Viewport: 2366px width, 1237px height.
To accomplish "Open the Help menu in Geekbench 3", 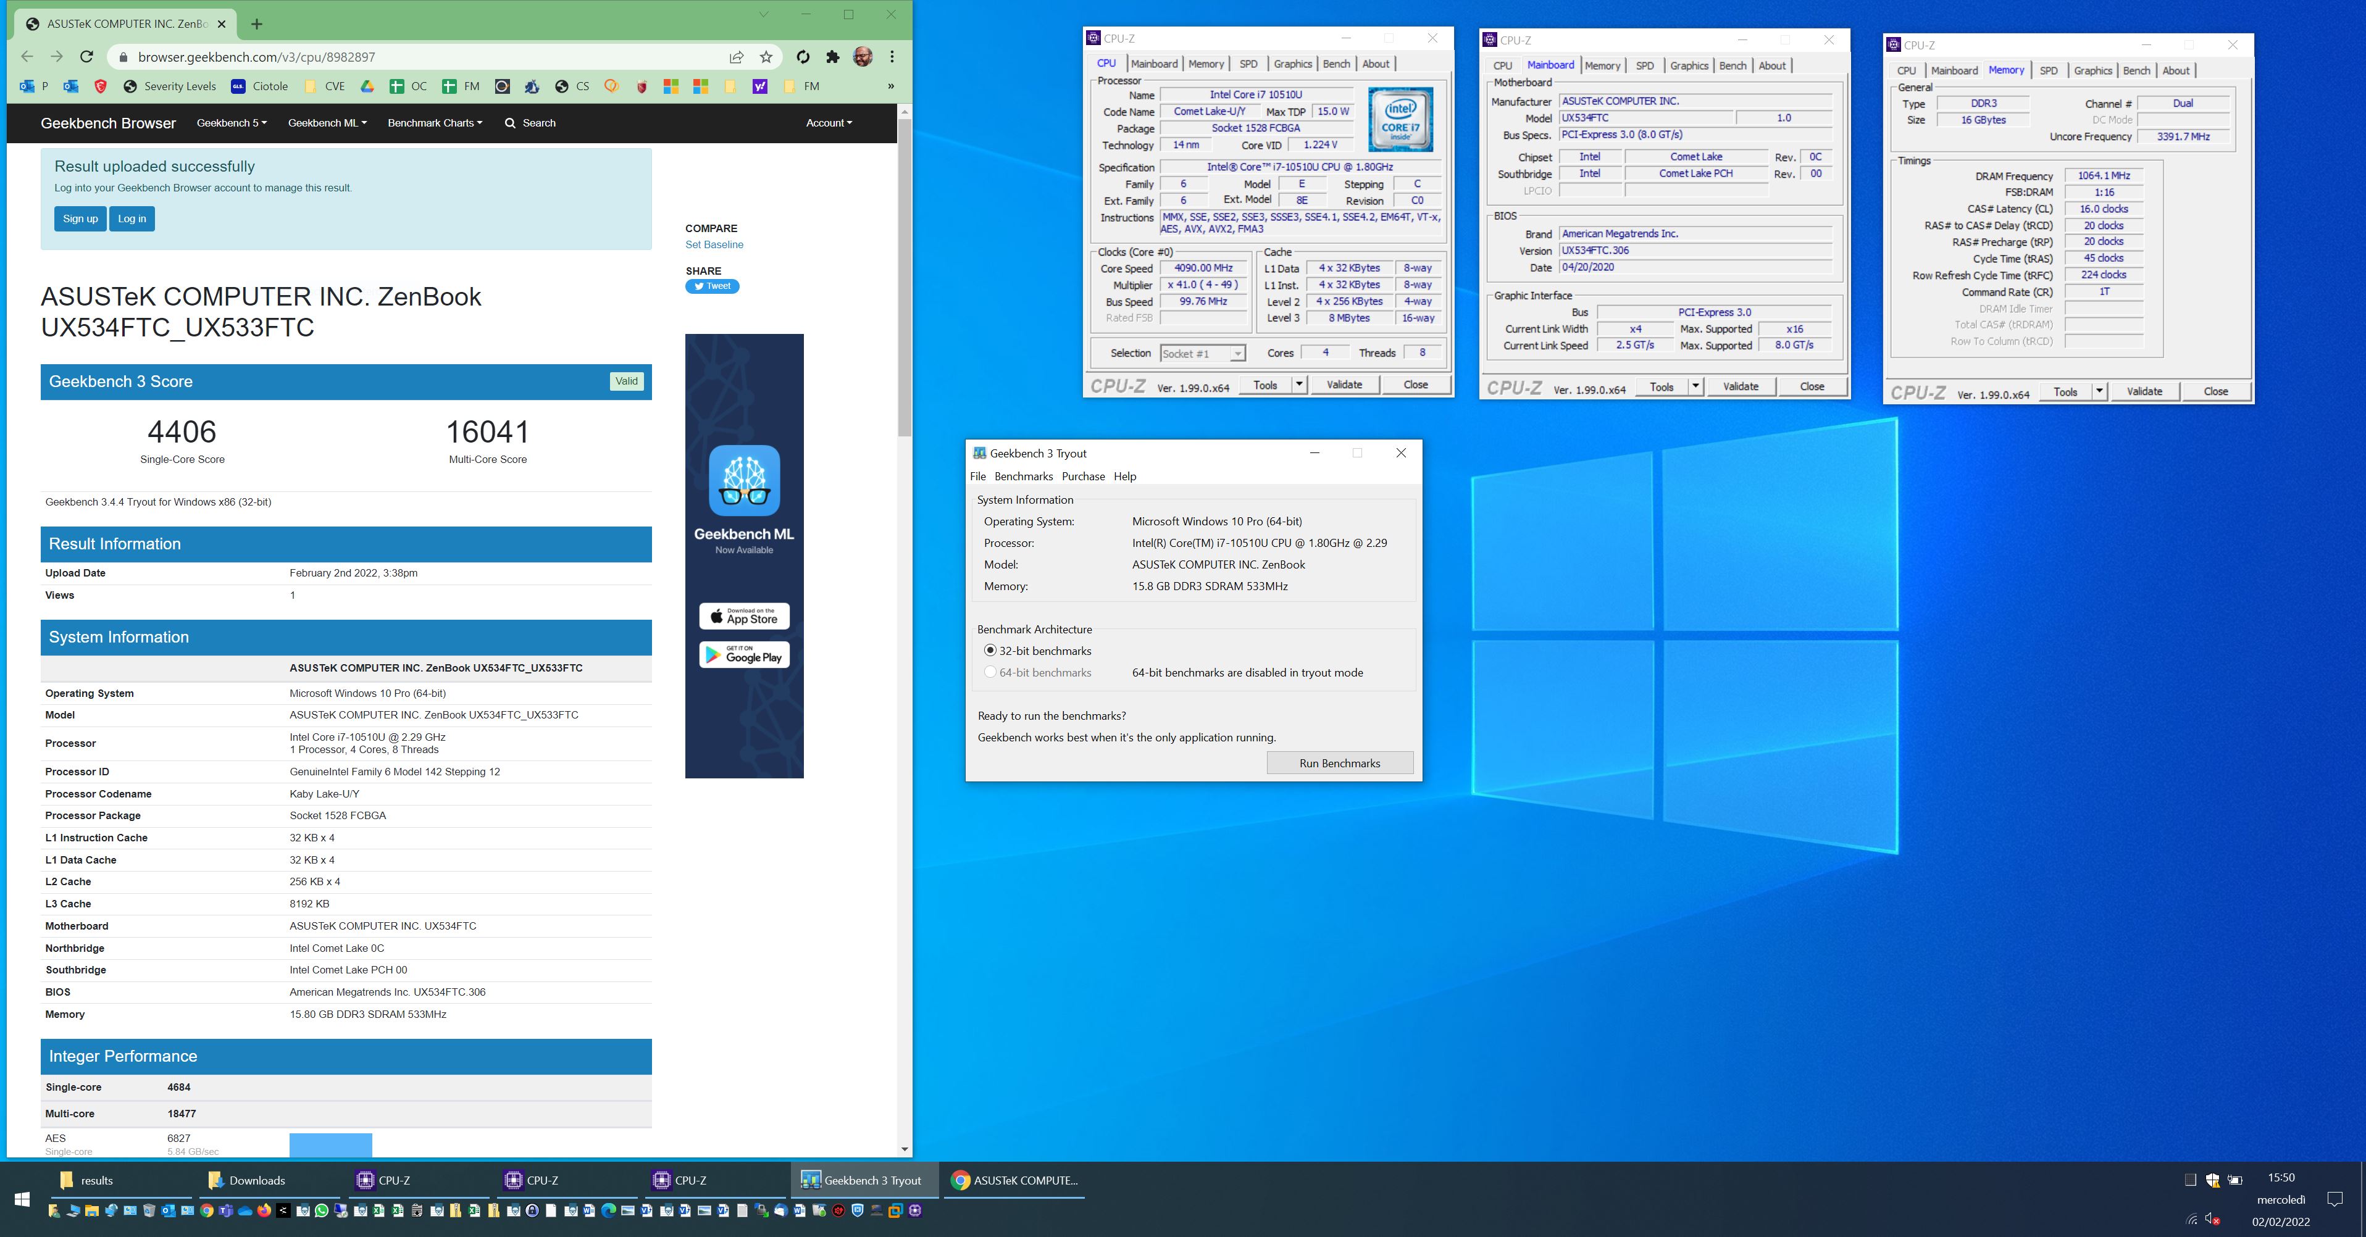I will [x=1124, y=476].
